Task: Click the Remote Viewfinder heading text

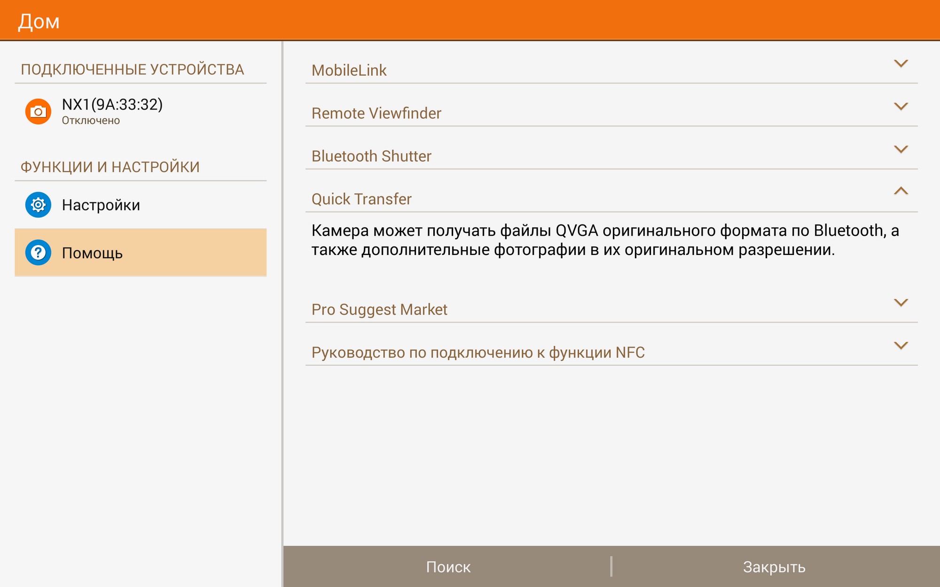Action: tap(376, 113)
